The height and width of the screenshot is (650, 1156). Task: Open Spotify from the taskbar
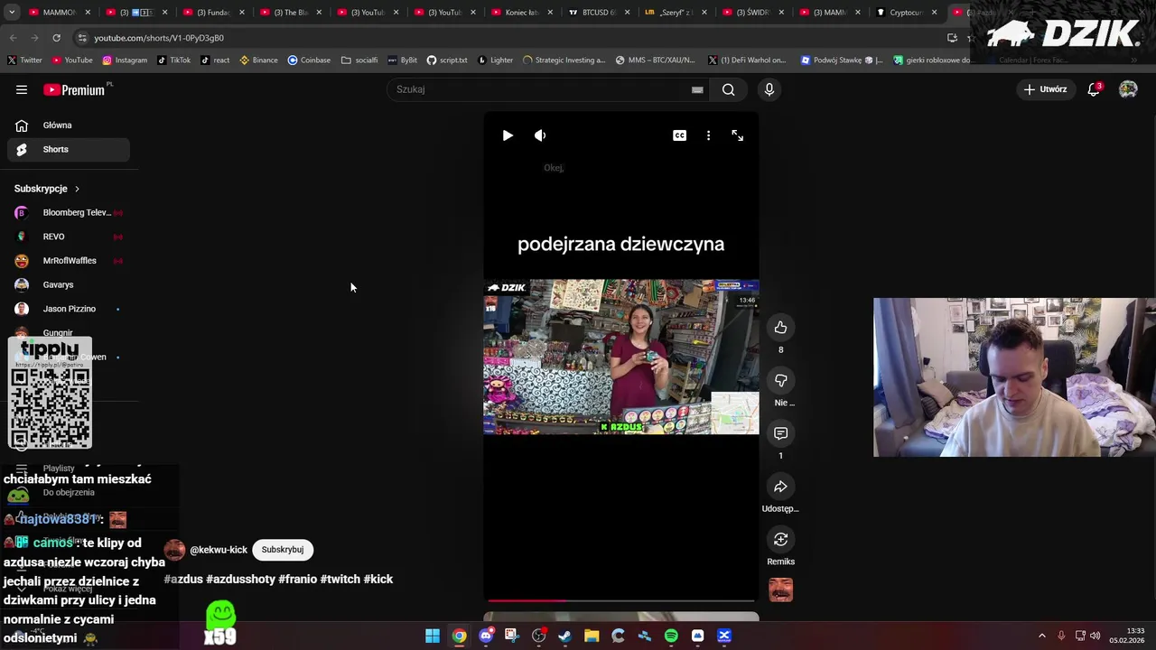click(671, 636)
